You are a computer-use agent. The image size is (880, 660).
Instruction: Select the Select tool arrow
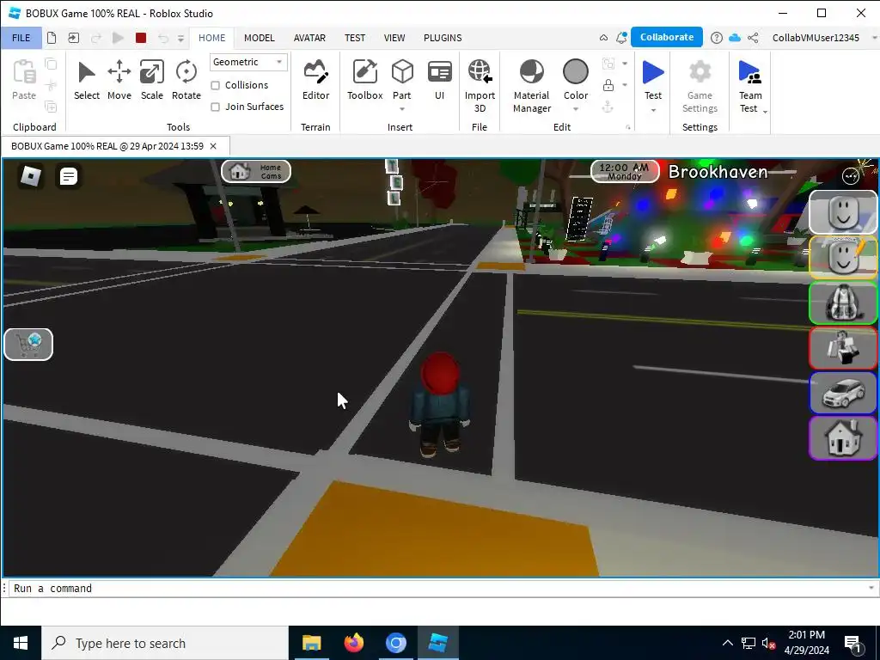[87, 81]
